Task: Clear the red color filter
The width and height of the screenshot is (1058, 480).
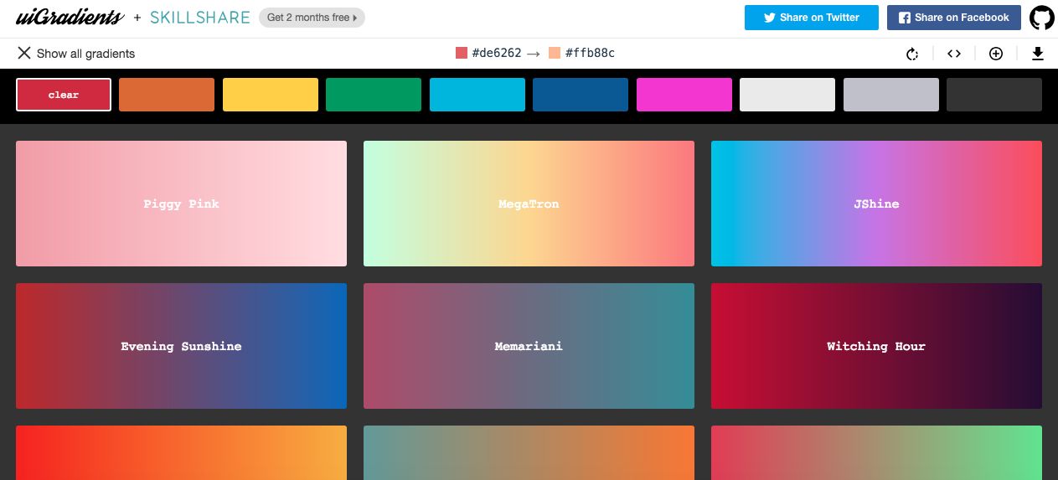Action: [64, 95]
